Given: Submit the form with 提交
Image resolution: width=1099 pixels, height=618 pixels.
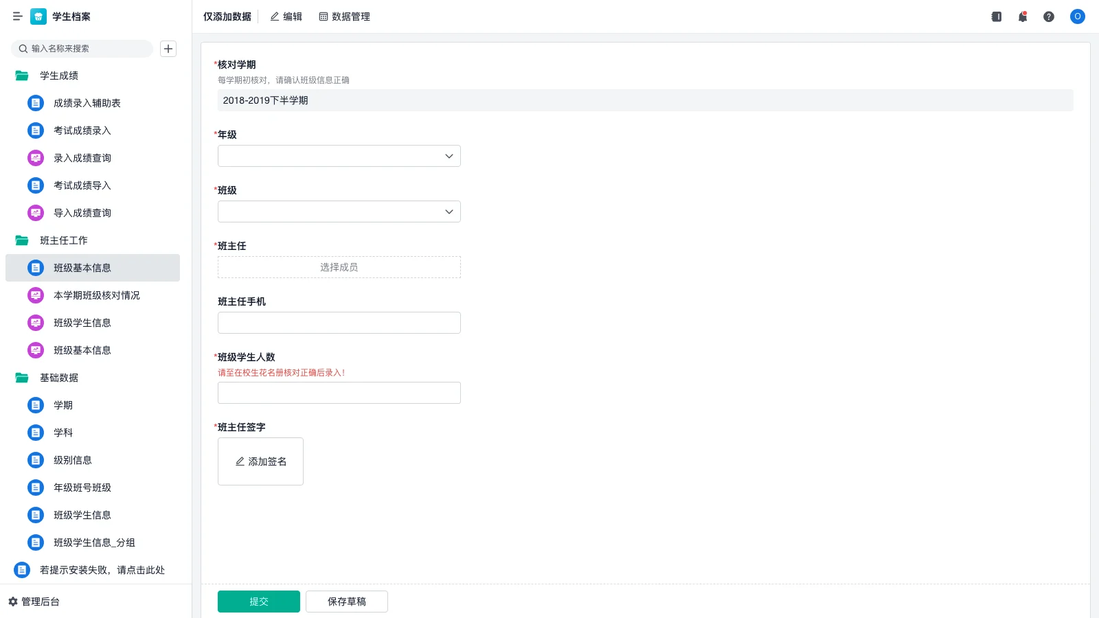Looking at the screenshot, I should pos(258,602).
